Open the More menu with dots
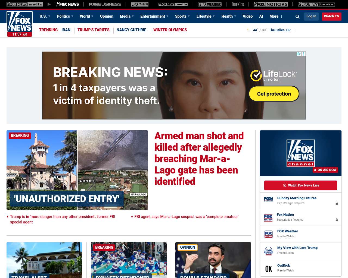This screenshot has width=348, height=278. click(x=276, y=16)
